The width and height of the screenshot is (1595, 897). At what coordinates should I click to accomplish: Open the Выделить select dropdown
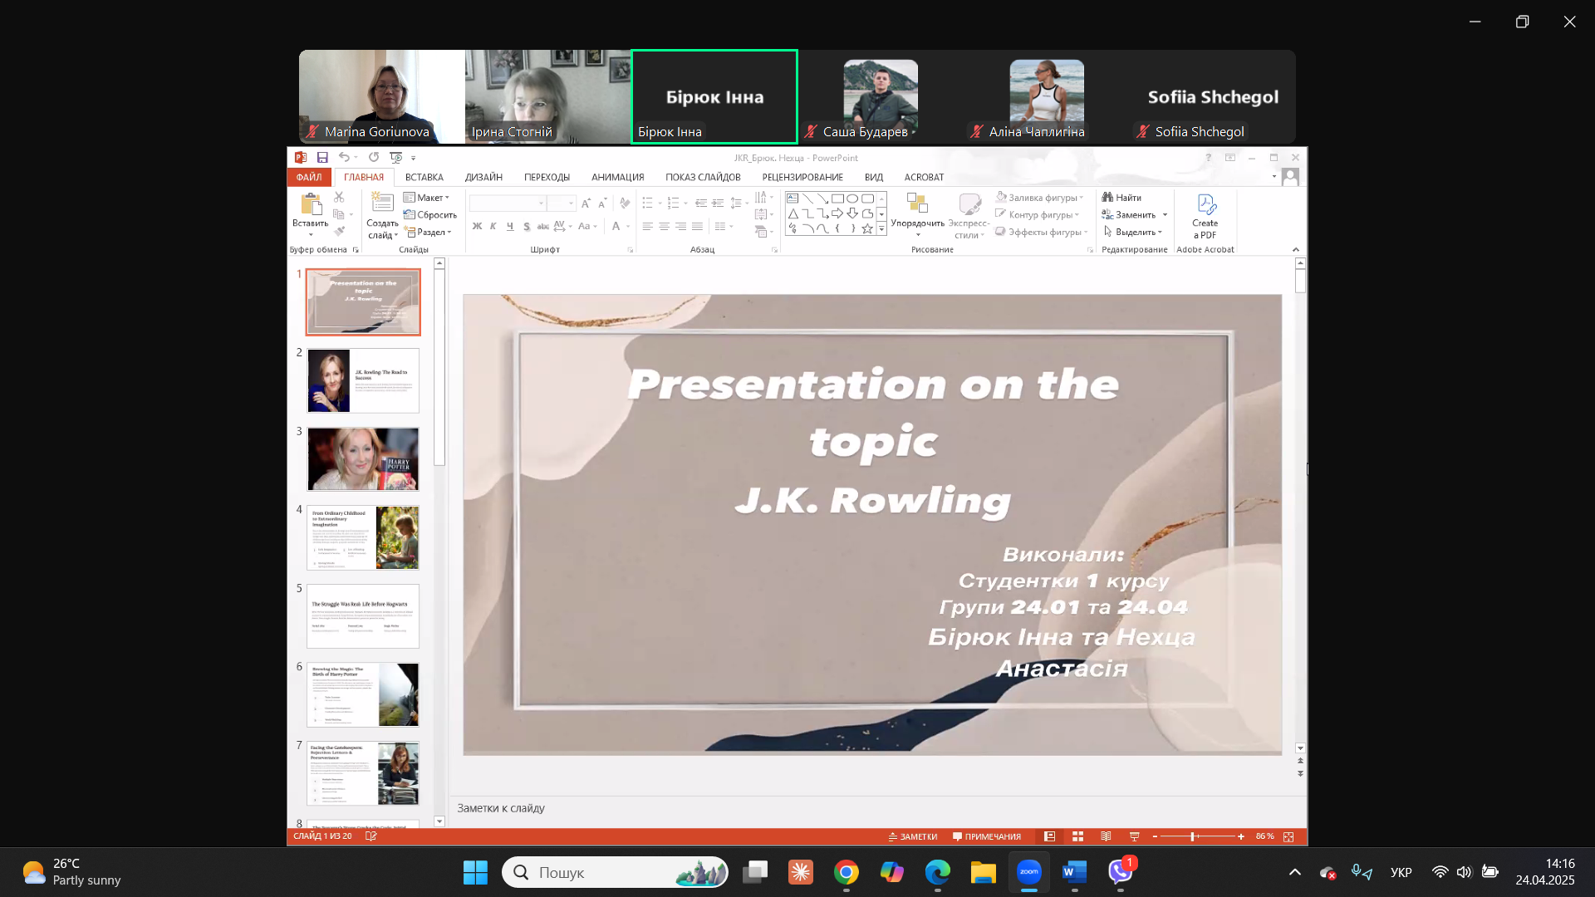pyautogui.click(x=1134, y=233)
